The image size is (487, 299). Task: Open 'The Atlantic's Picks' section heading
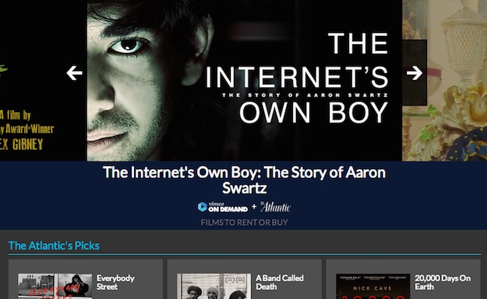point(54,246)
